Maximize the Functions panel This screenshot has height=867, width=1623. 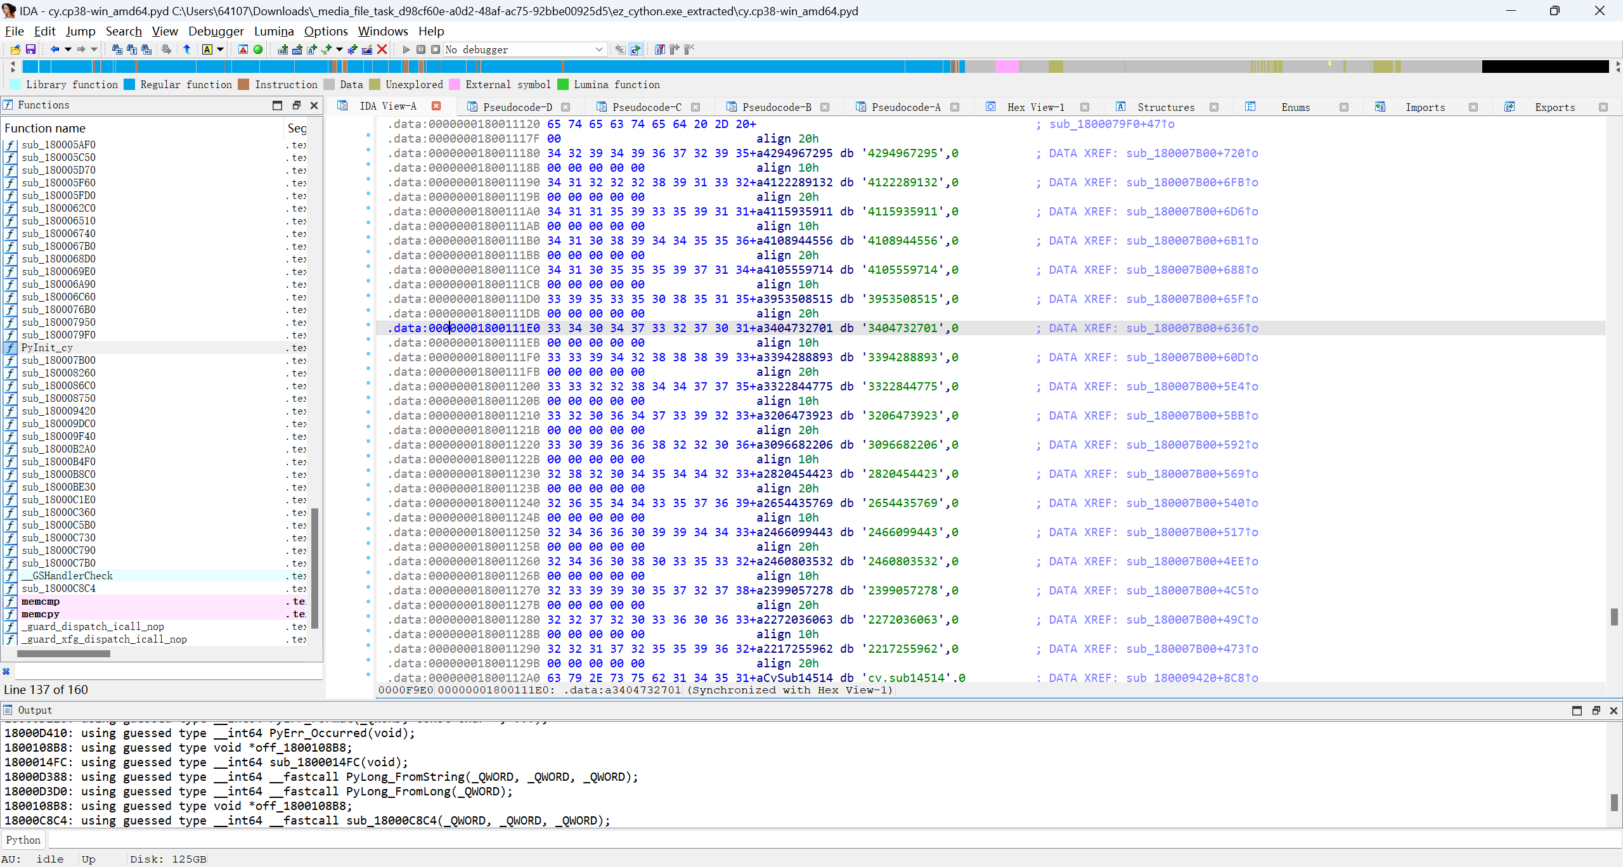click(277, 105)
